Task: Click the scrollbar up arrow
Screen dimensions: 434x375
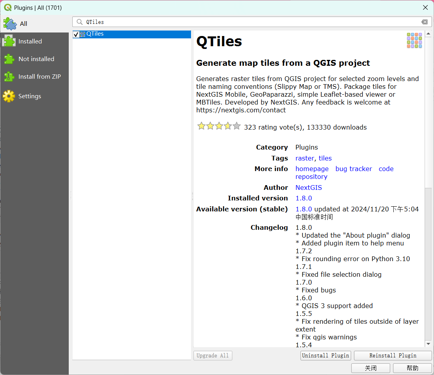Action: point(428,34)
